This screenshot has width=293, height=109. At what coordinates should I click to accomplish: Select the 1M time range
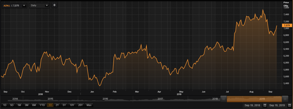(19, 105)
